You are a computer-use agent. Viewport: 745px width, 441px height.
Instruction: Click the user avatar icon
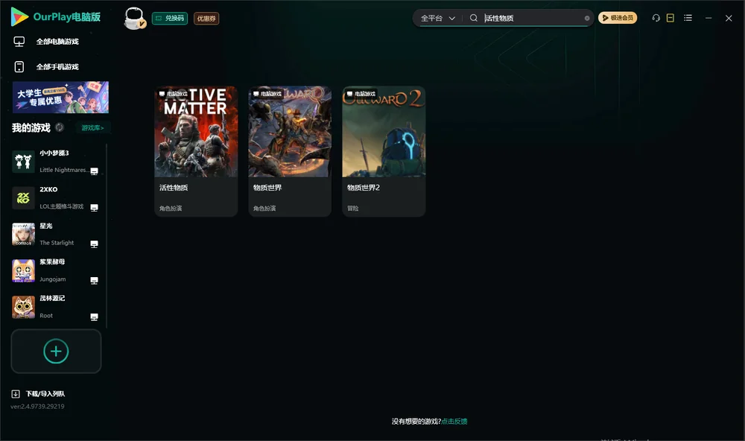point(134,18)
